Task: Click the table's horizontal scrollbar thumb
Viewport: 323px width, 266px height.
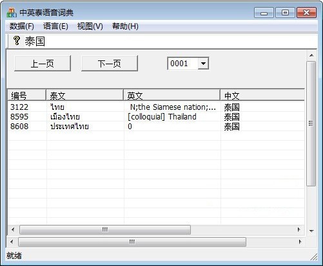Action: [x=105, y=229]
